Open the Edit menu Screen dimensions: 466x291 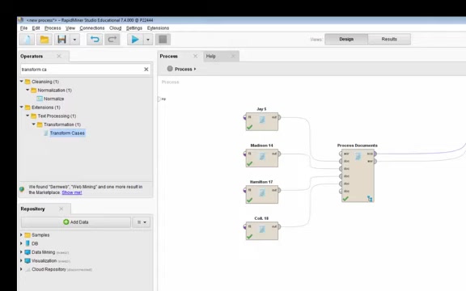tap(36, 28)
